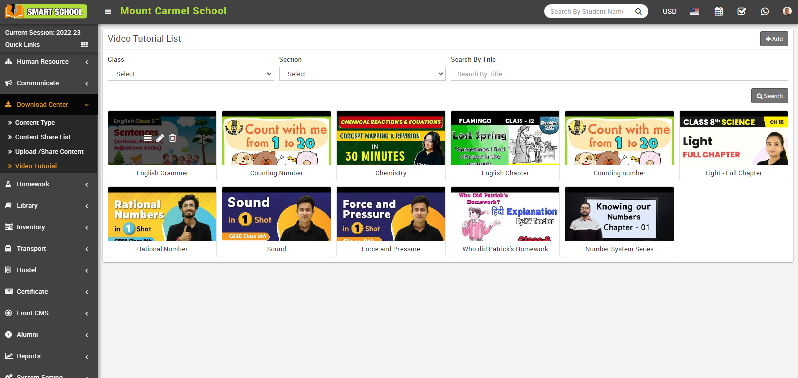Click the Search button
This screenshot has width=798, height=378.
pos(769,96)
